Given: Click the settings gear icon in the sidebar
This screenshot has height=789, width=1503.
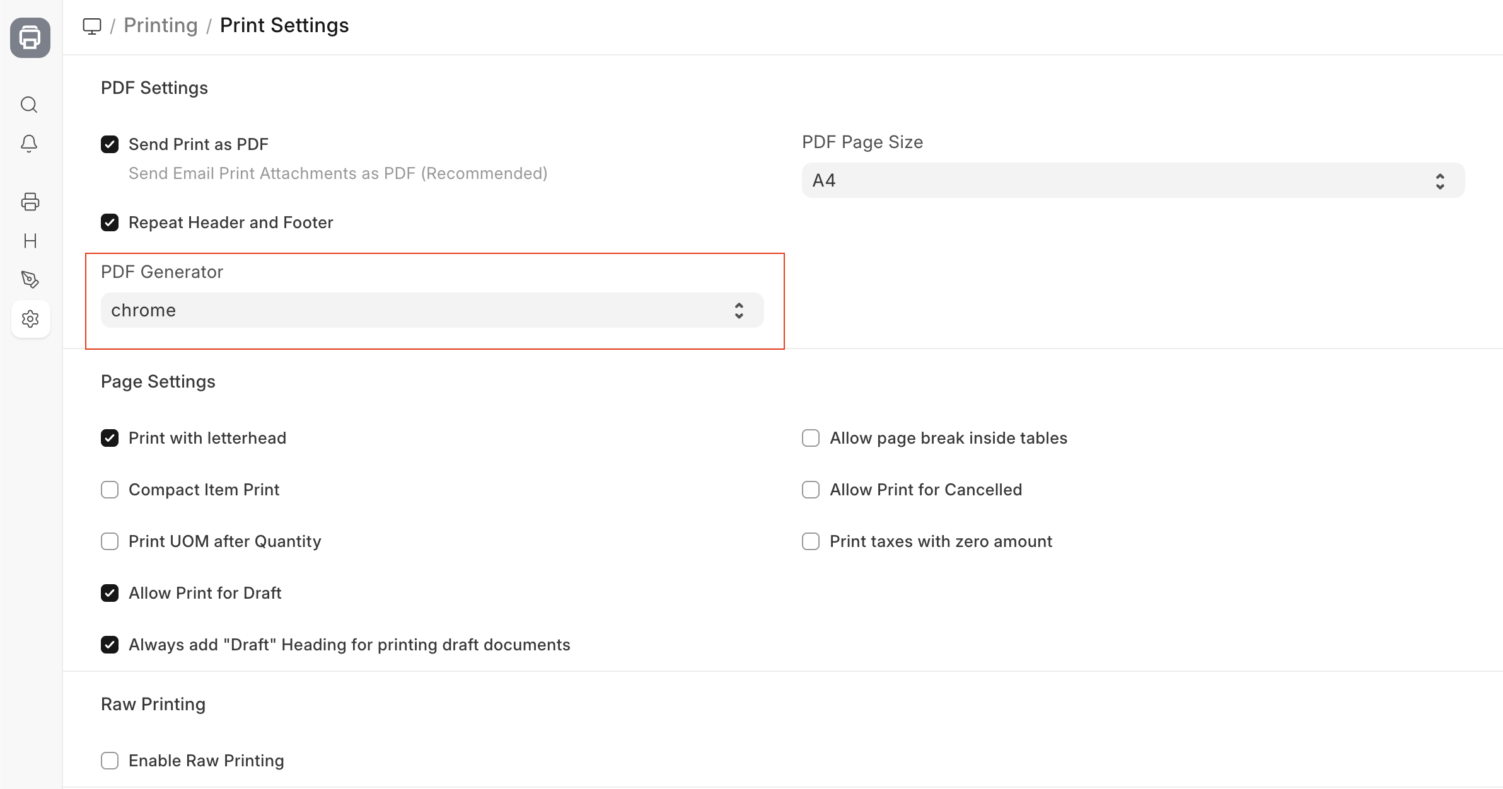Looking at the screenshot, I should tap(30, 319).
